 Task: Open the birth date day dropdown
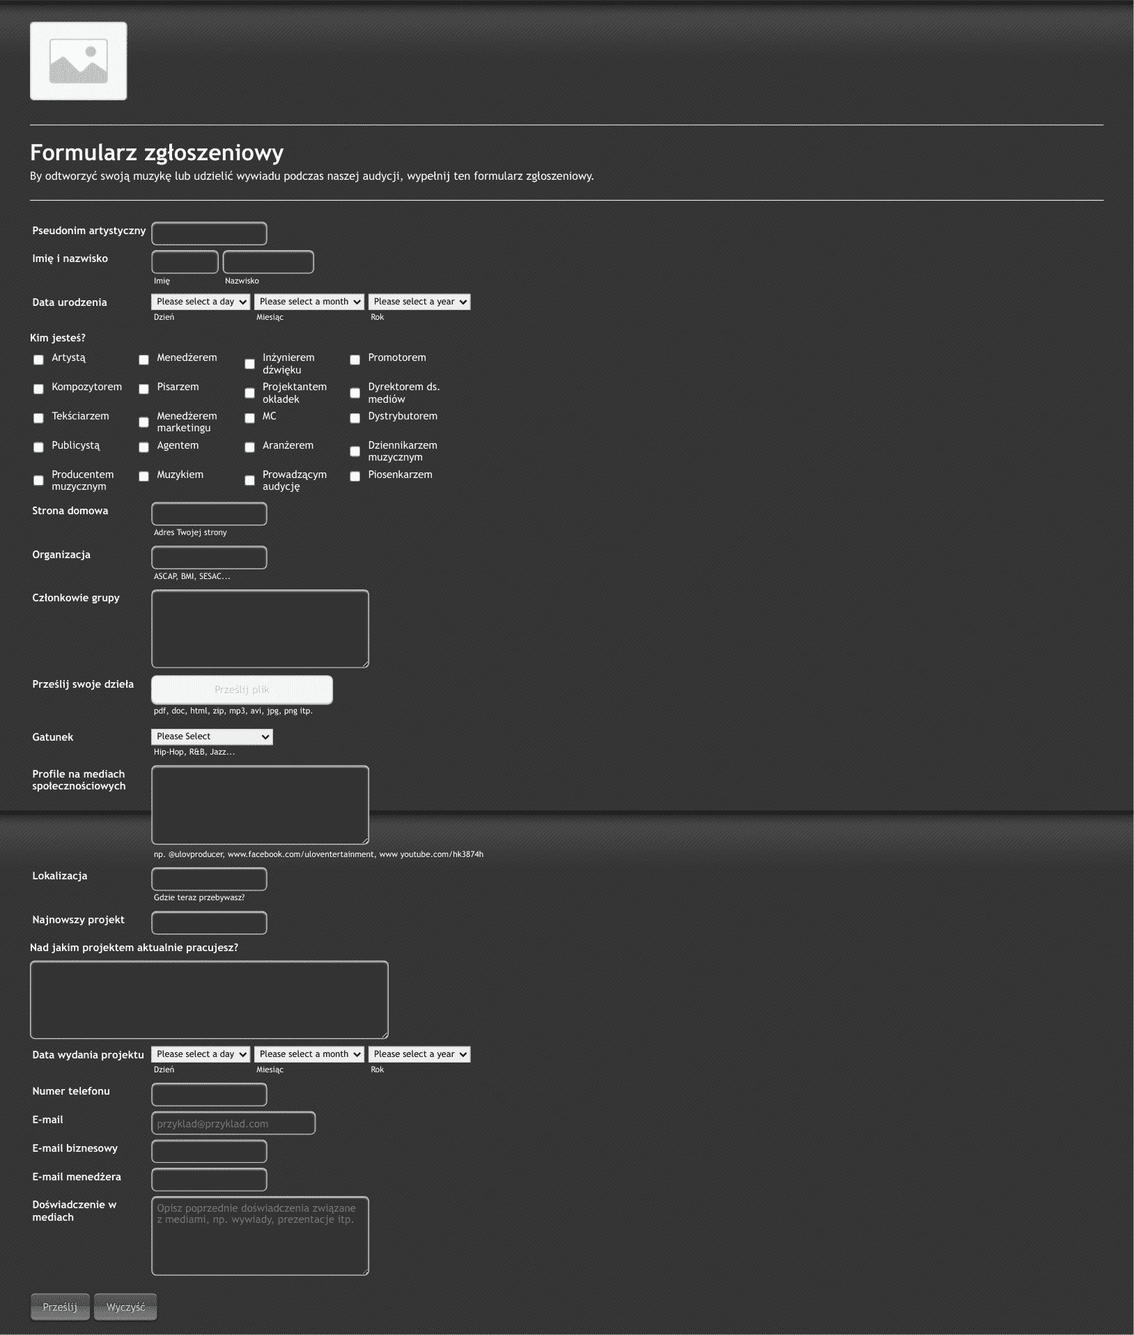click(x=201, y=302)
